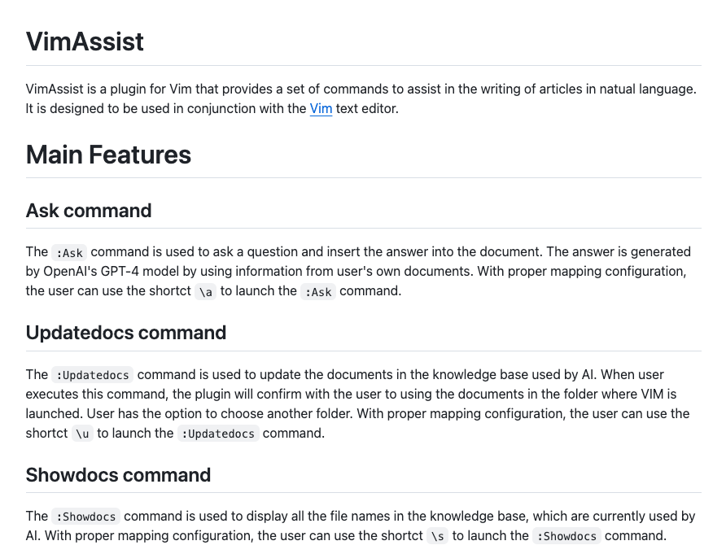
Task: Click the Updatedocs command heading
Action: click(126, 333)
